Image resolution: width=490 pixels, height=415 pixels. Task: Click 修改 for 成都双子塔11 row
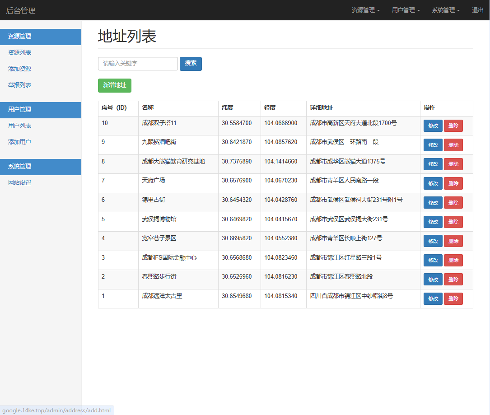click(433, 126)
